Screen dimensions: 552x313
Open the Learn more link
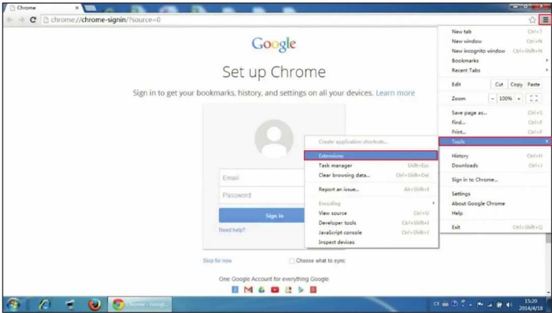pyautogui.click(x=395, y=93)
